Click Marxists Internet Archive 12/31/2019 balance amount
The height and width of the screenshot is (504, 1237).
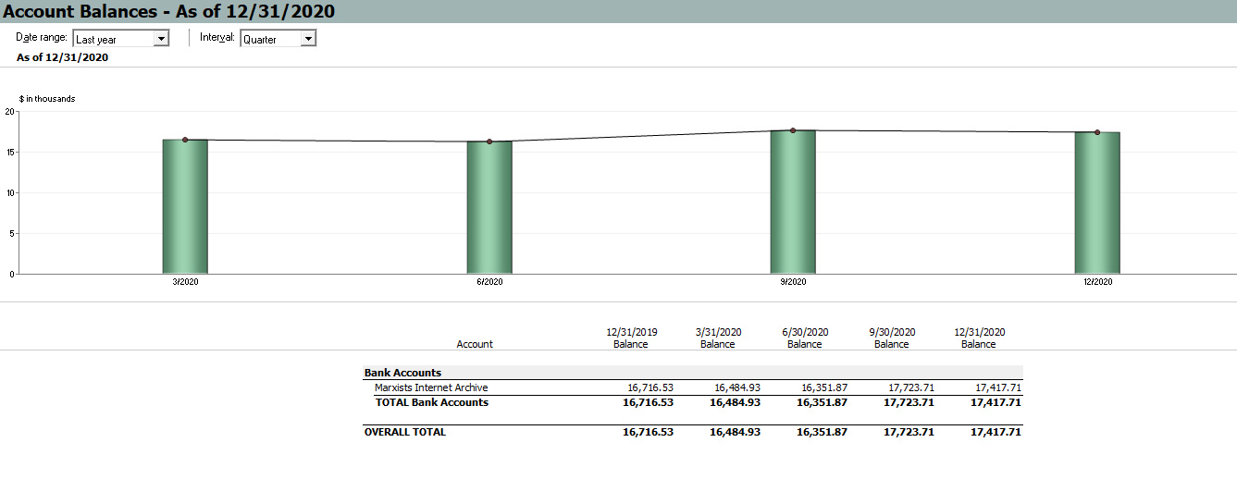point(649,387)
